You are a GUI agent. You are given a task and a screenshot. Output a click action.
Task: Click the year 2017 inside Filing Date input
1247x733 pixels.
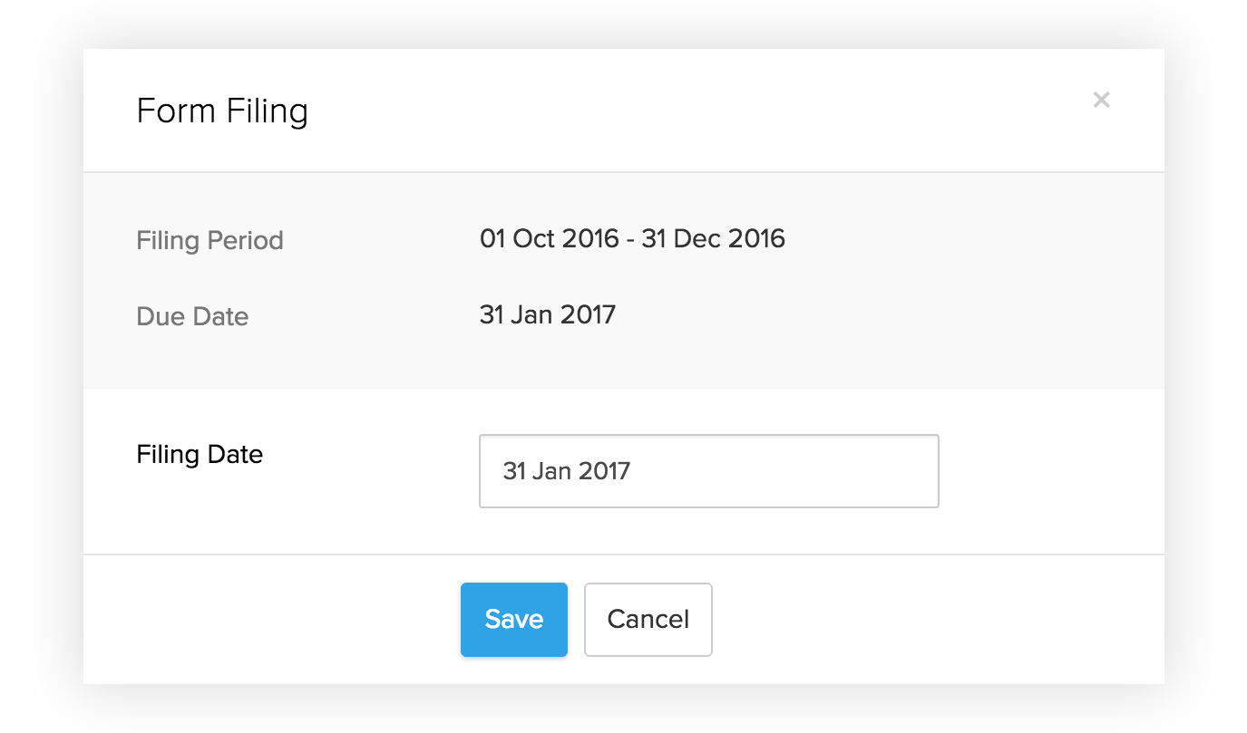[605, 472]
